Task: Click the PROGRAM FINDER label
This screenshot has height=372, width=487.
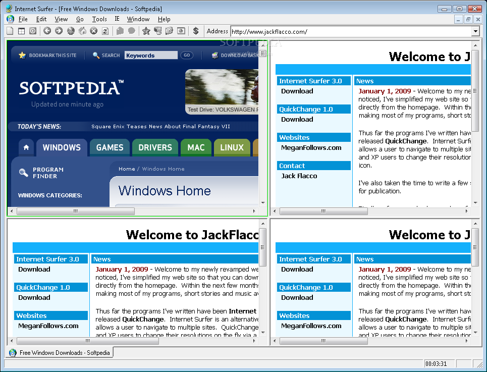Action: (x=48, y=173)
